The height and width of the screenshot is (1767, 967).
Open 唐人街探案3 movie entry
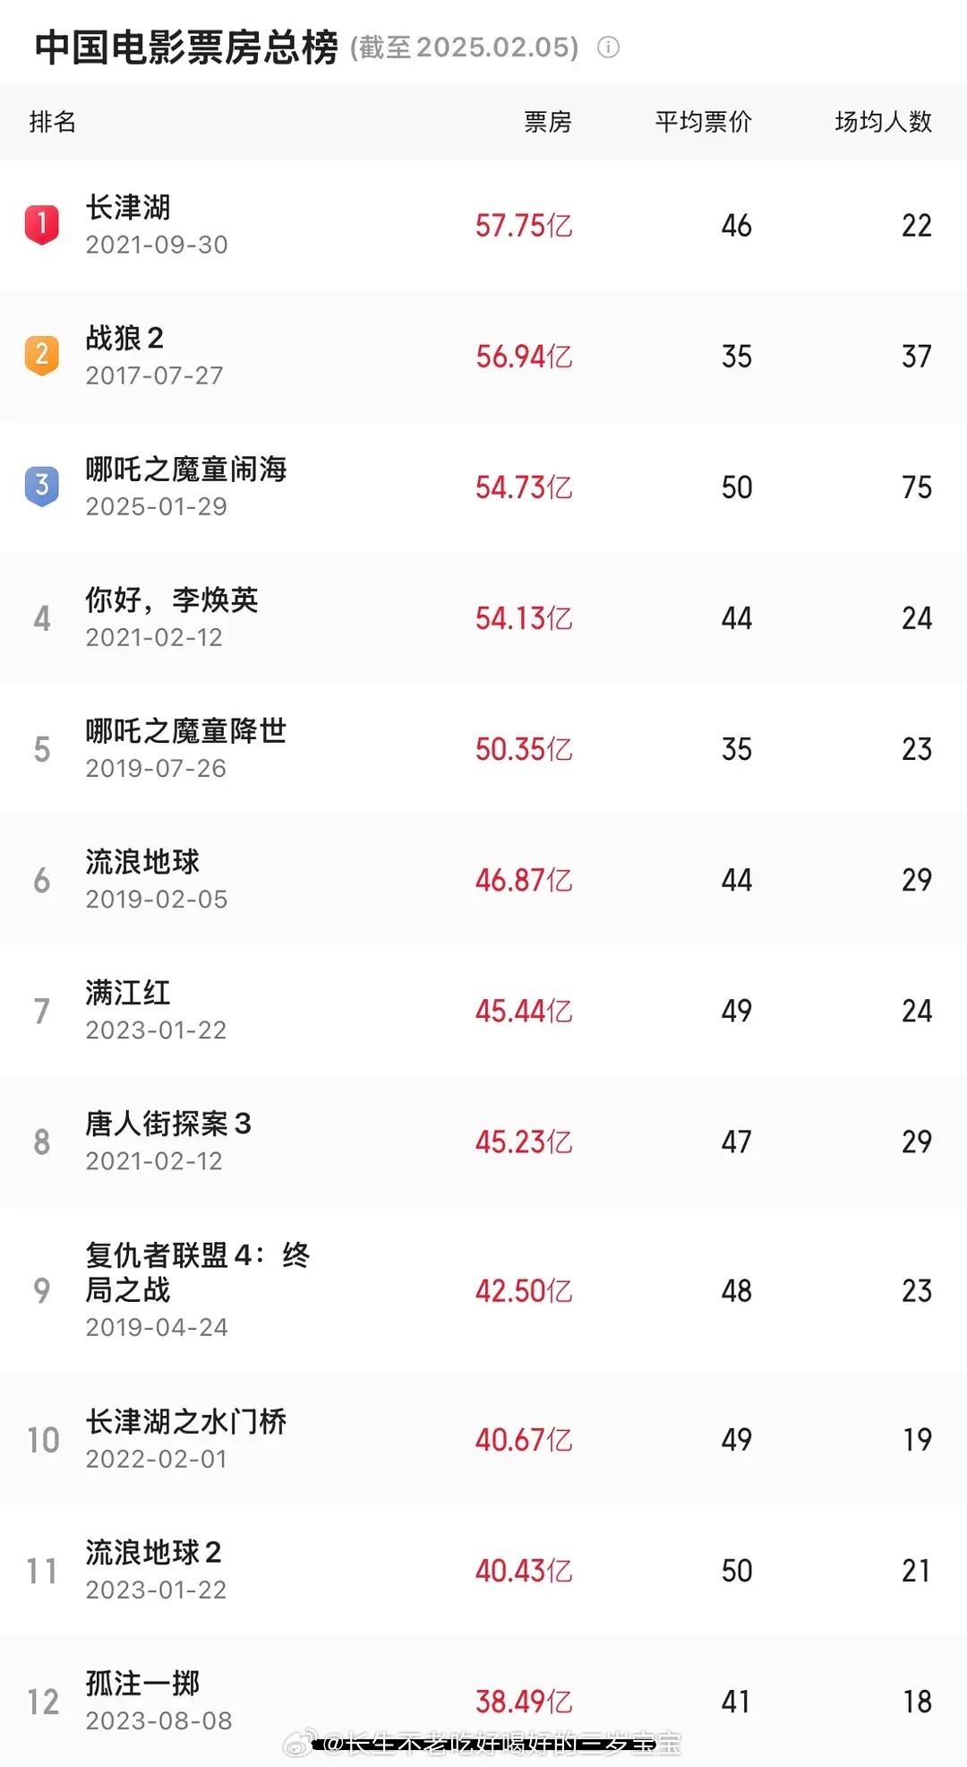pos(483,1141)
